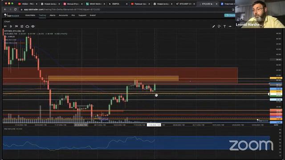The image size is (285, 160).
Task: Close the Фильм Игро browser tab
Action: coord(82,4)
